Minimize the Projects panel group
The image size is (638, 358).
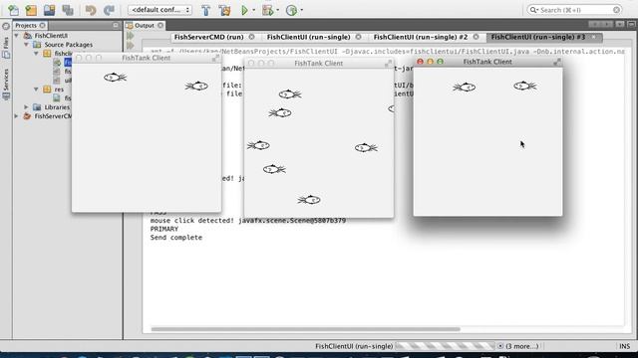click(116, 25)
